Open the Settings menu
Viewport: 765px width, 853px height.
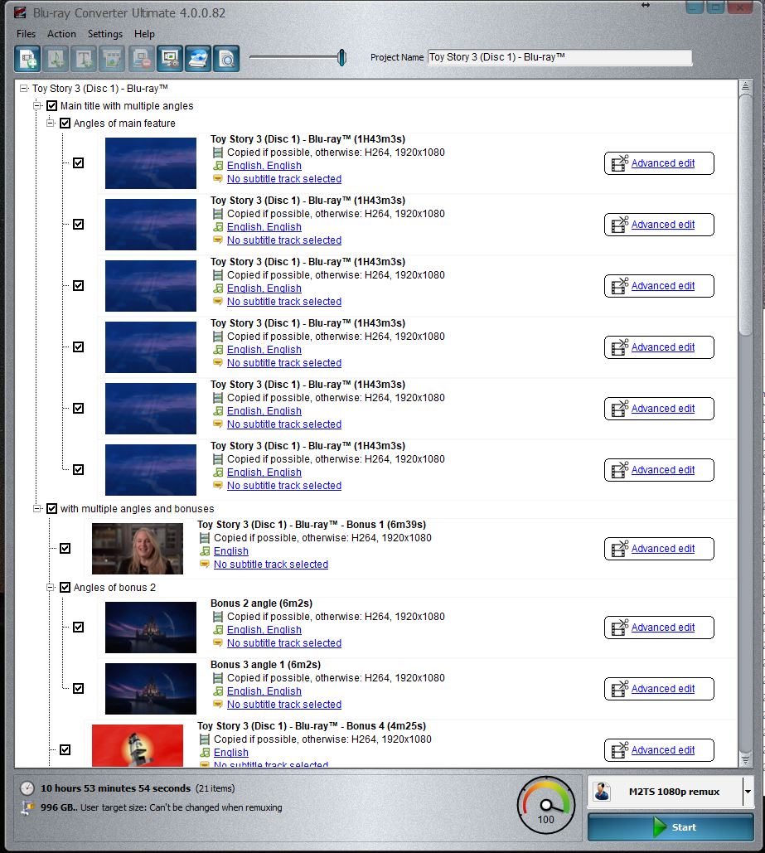click(x=105, y=34)
